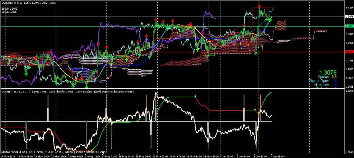
Task: Click the 1.3015 price axis label
Action: point(350,34)
